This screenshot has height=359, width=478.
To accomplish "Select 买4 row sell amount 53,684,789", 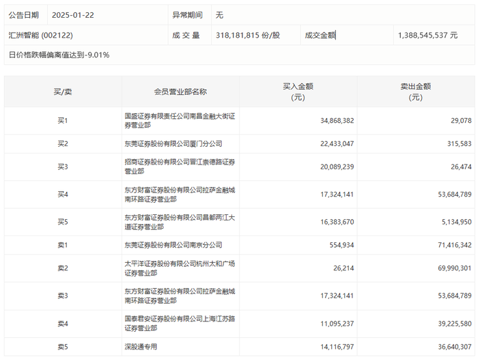I will pos(455,195).
